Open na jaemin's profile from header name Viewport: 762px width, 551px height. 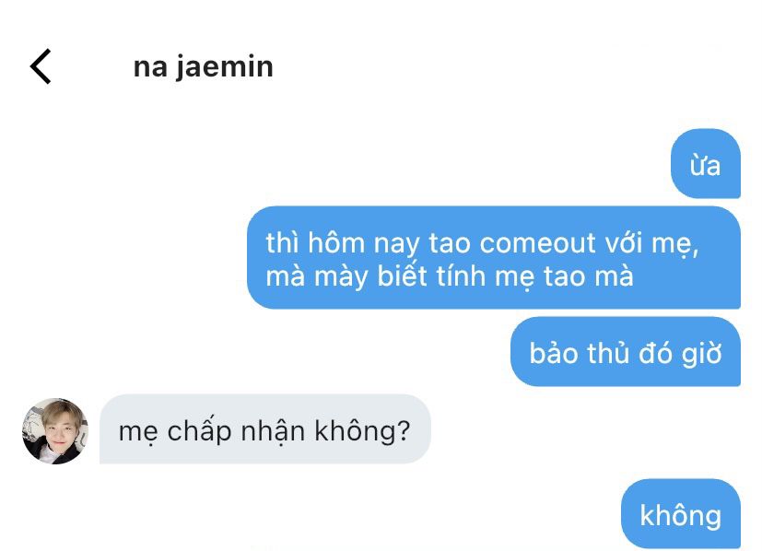click(x=203, y=67)
